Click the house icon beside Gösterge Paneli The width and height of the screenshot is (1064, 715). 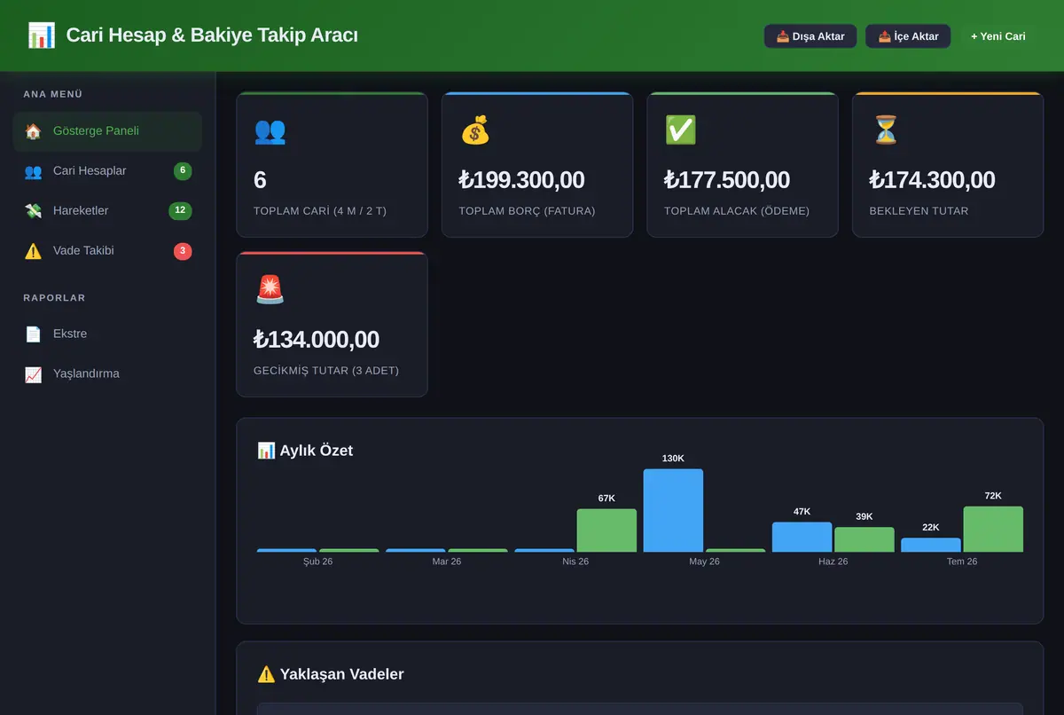(33, 131)
